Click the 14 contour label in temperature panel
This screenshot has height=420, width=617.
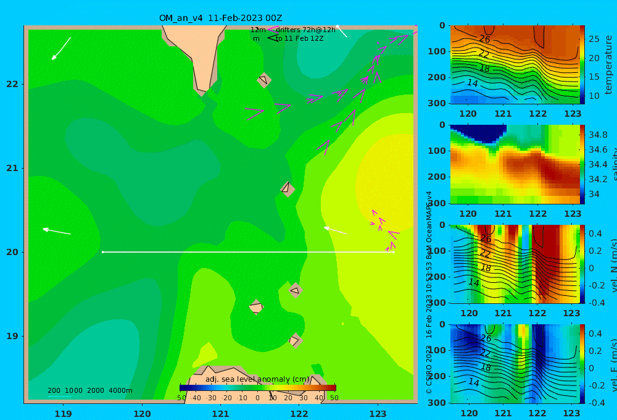coord(473,83)
